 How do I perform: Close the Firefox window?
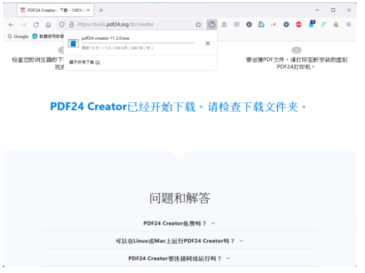click(349, 10)
